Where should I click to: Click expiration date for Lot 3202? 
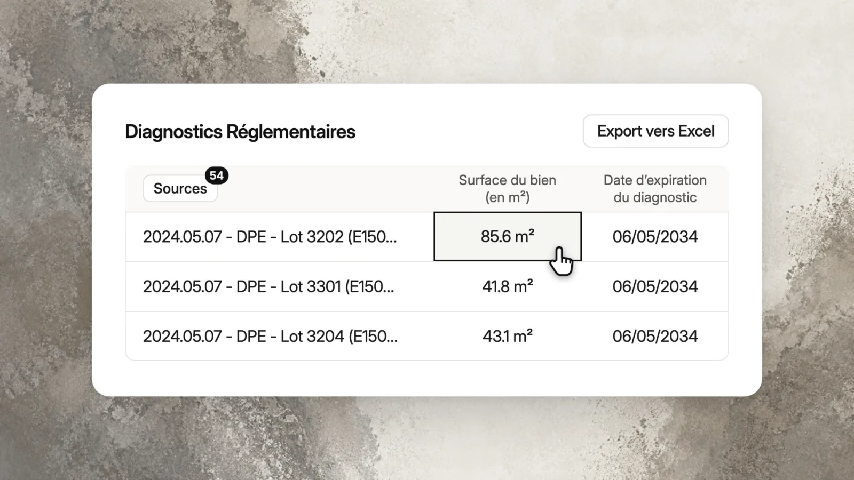coord(655,237)
